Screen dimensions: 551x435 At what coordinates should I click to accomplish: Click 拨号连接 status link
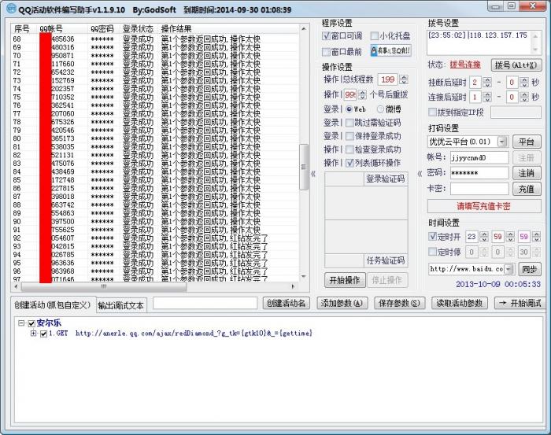pos(465,65)
